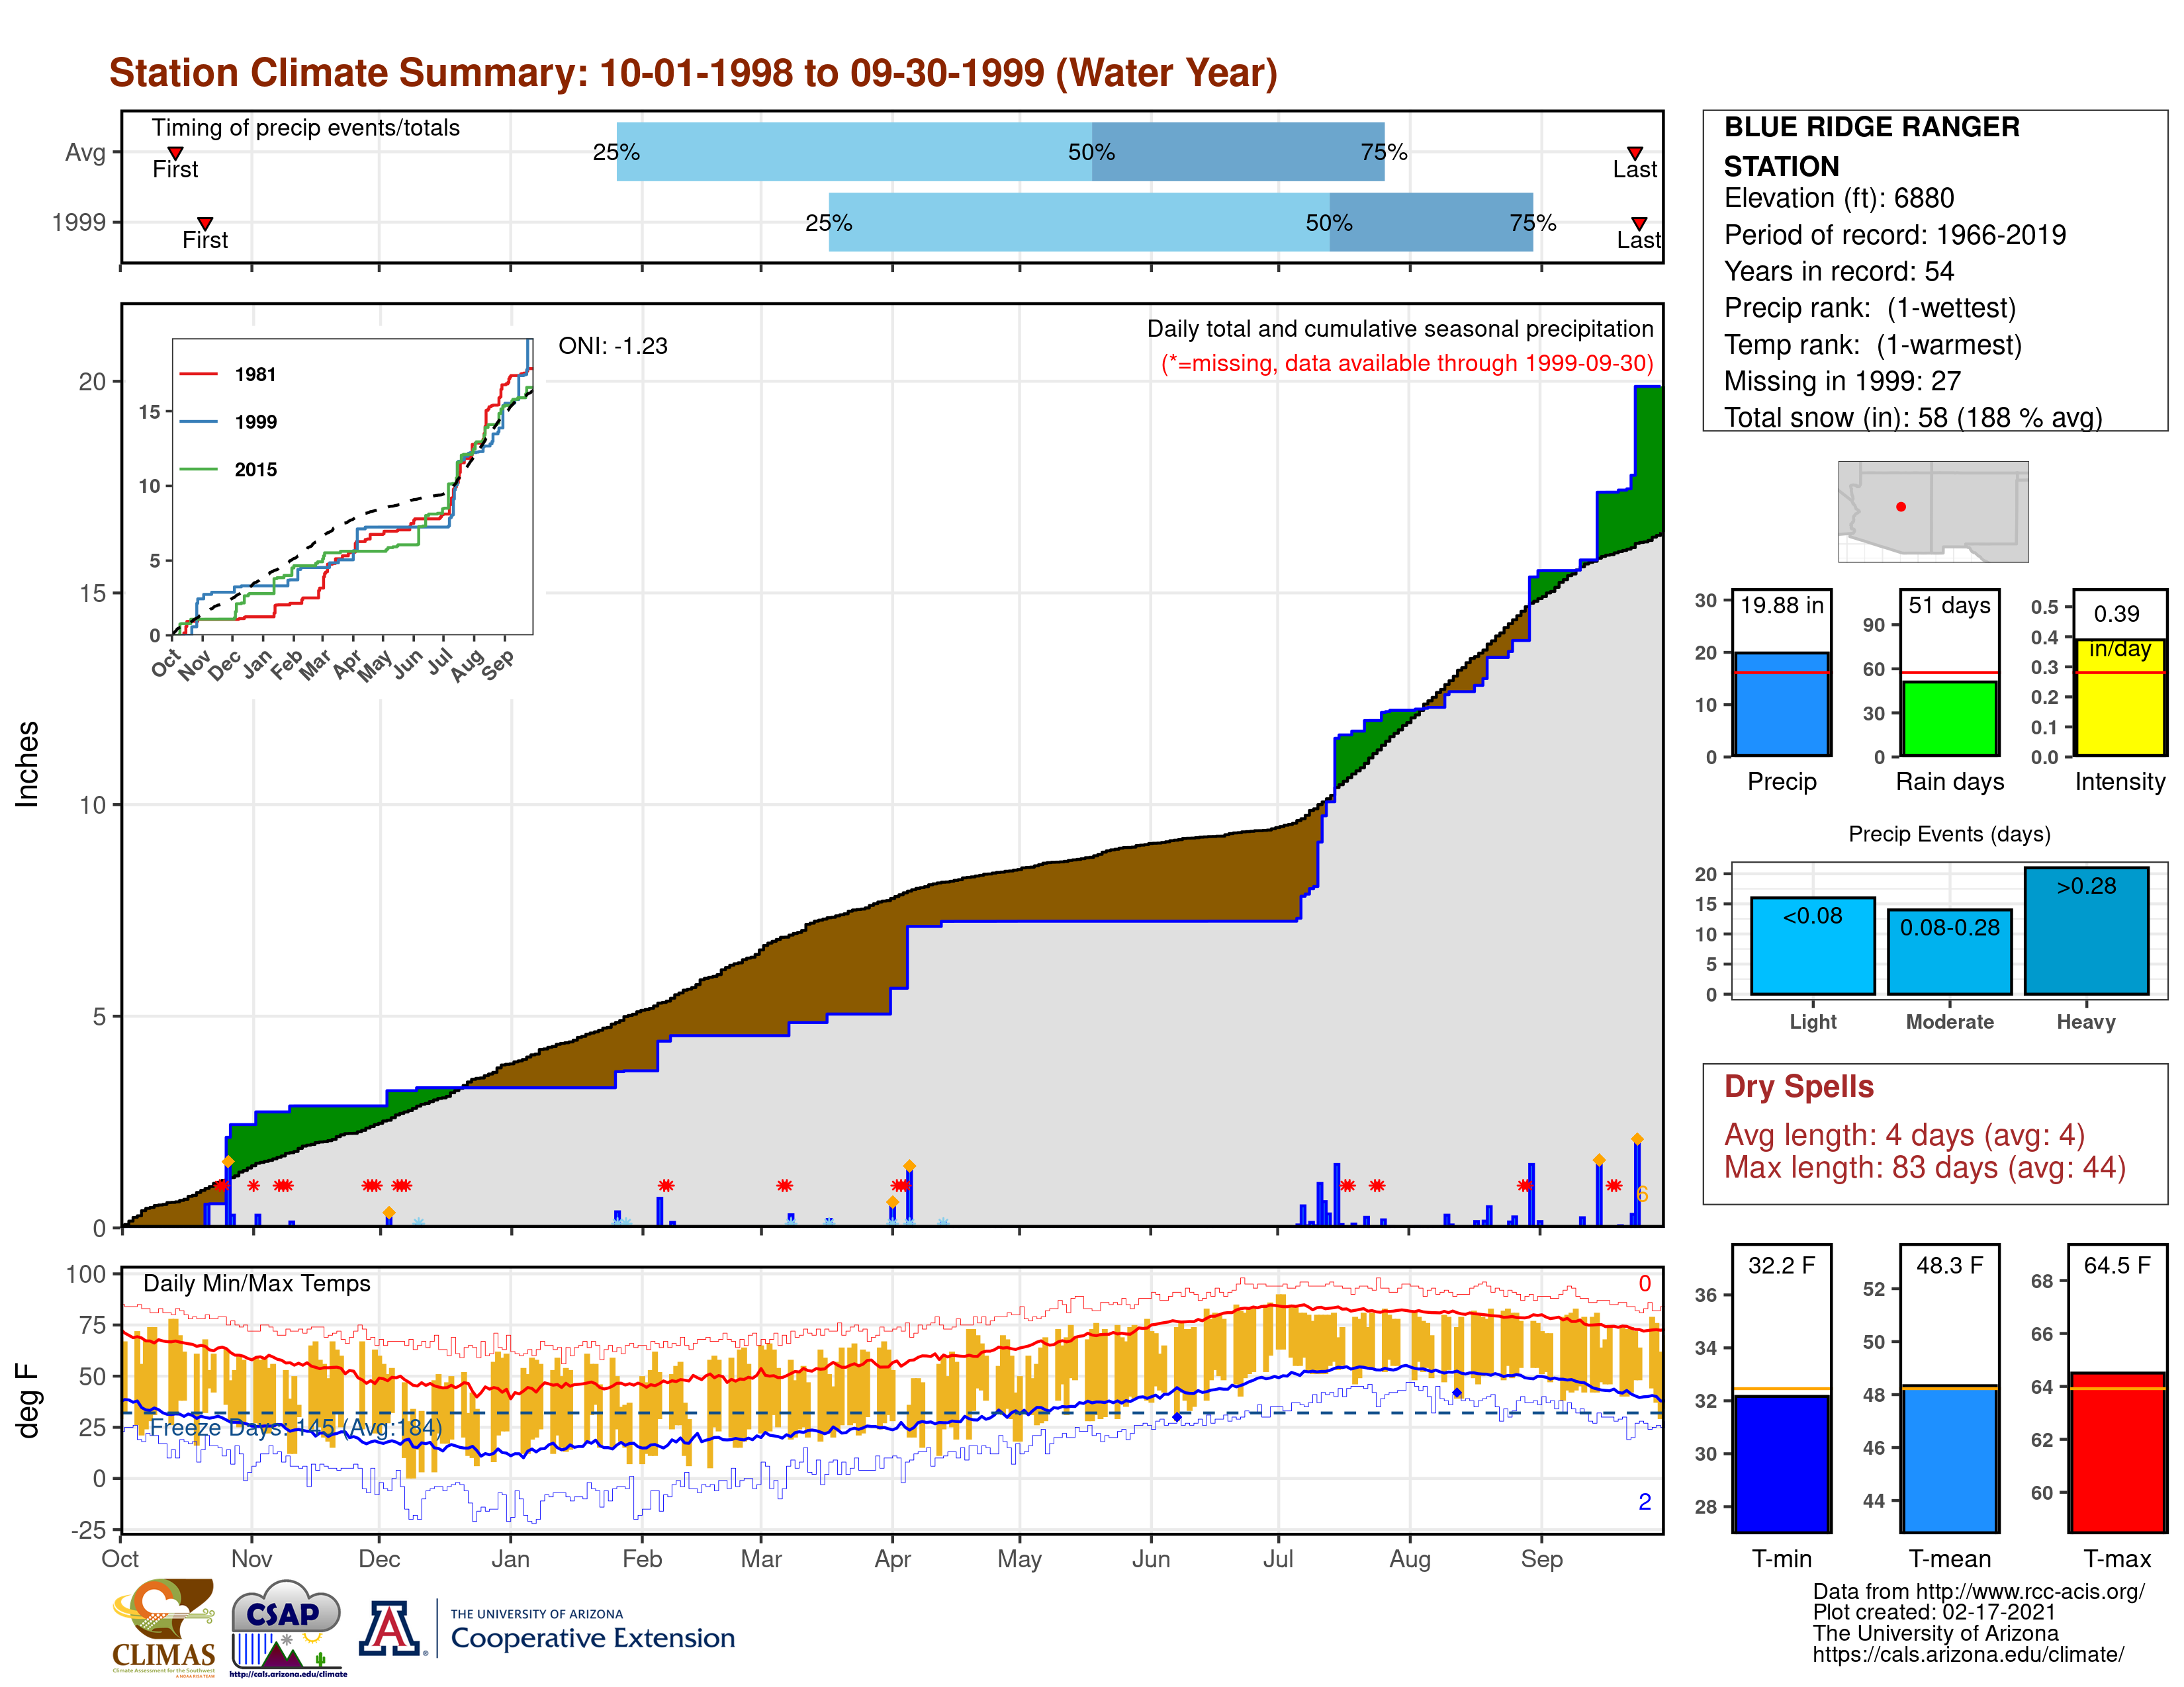2184x1687 pixels.
Task: Click the Elevation (ft): 6880 text
Action: click(1839, 198)
